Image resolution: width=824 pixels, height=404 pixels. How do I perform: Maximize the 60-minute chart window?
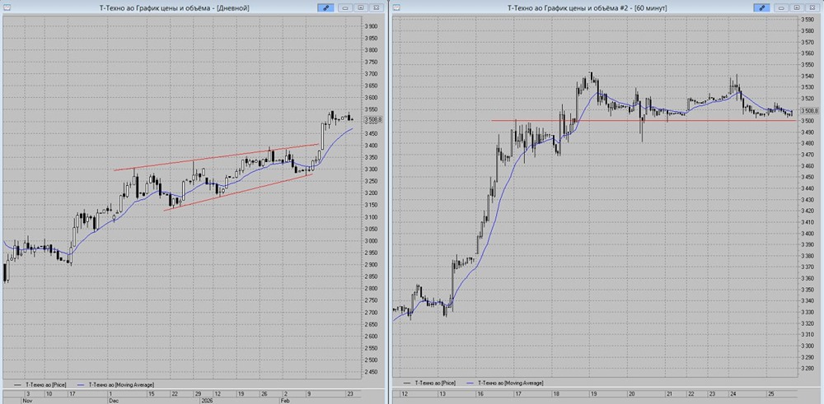coord(796,7)
